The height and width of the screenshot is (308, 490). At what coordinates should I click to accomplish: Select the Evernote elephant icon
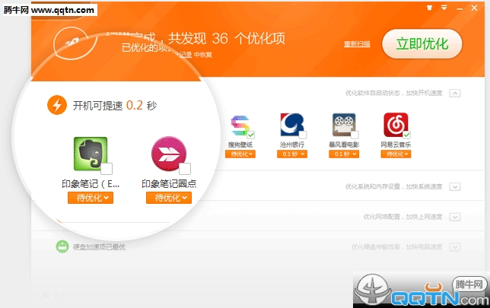tap(91, 154)
